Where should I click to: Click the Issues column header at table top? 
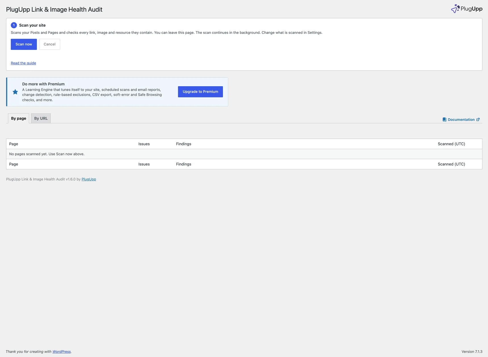click(x=144, y=144)
